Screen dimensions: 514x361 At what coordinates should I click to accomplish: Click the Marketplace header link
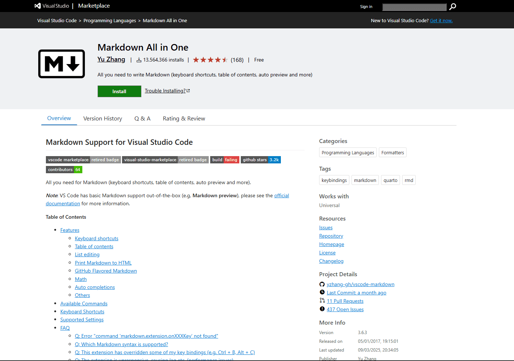(x=94, y=6)
